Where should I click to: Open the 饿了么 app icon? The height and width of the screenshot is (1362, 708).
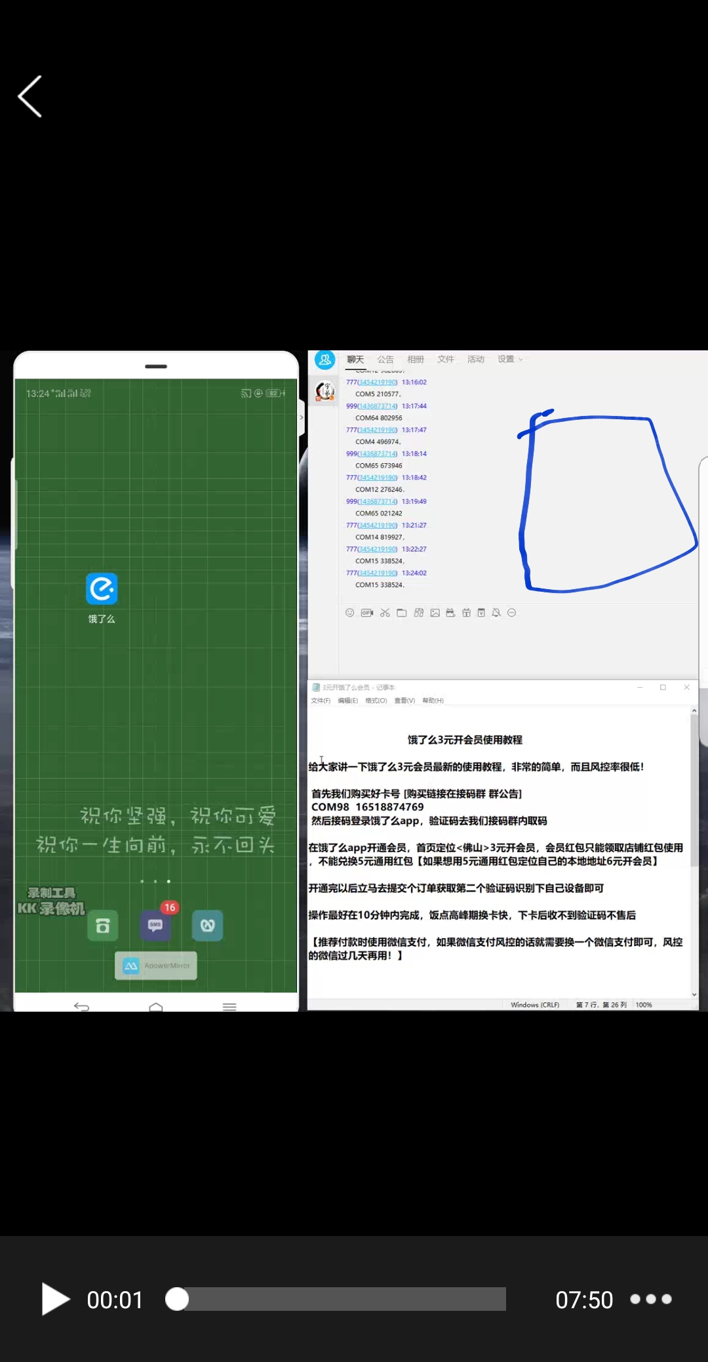102,588
